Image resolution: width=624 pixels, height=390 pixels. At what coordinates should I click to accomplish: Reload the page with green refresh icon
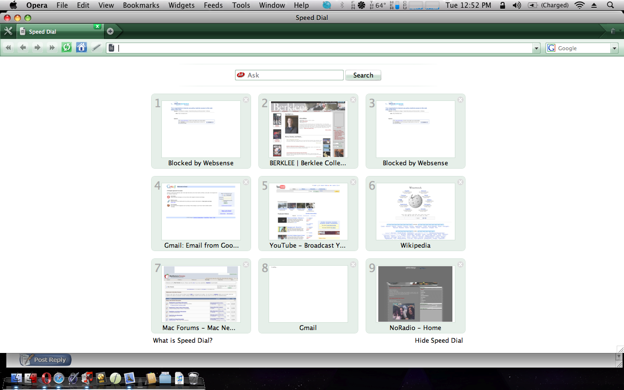[x=67, y=47]
